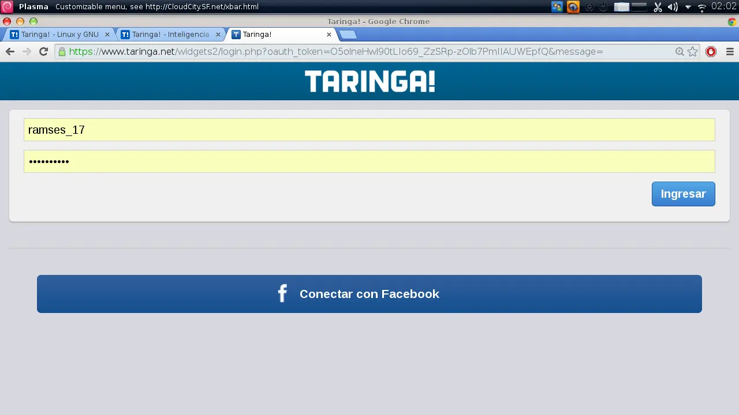Click the address bar URL text
Screen dimensions: 739x415
(336, 52)
